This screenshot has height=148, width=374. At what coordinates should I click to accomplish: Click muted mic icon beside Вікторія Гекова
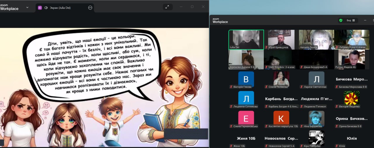(231, 87)
